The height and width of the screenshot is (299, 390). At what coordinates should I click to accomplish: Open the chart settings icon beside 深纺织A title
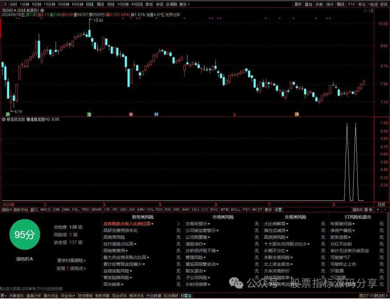coord(42,10)
